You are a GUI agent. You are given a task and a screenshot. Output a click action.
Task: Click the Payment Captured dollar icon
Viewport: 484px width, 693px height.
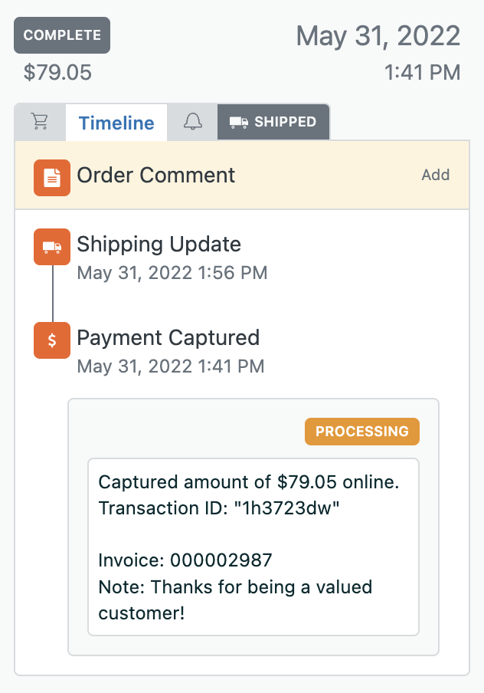[x=52, y=340]
